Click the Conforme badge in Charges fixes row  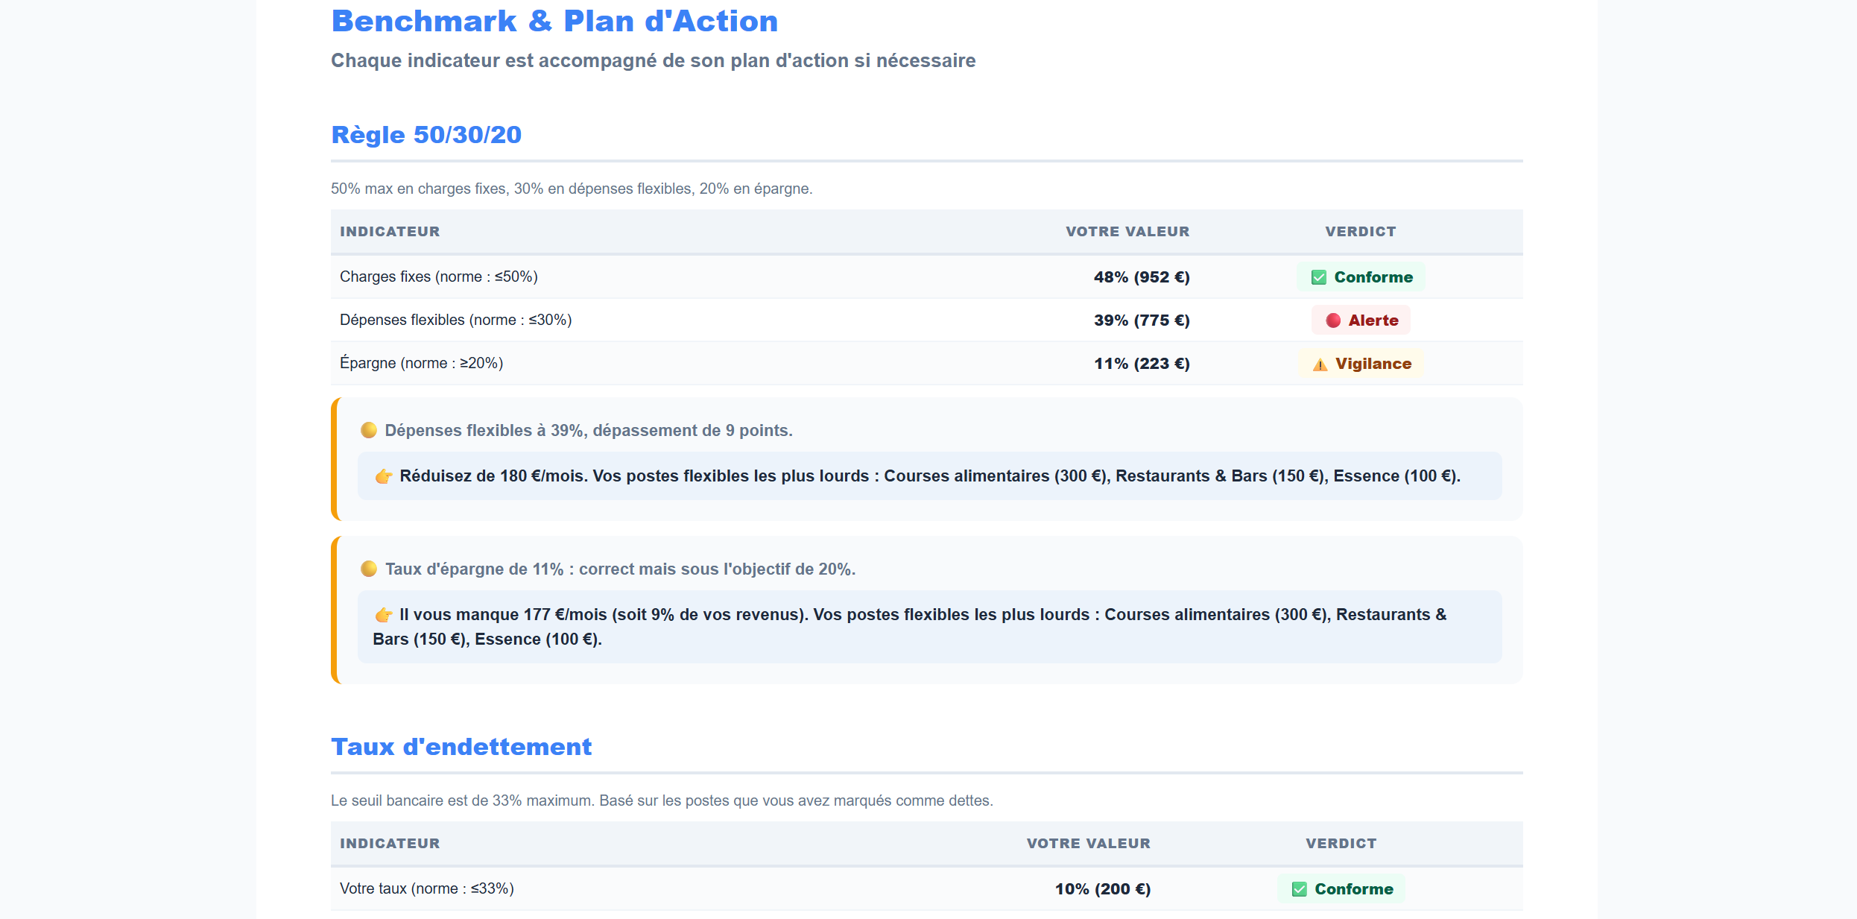point(1361,277)
